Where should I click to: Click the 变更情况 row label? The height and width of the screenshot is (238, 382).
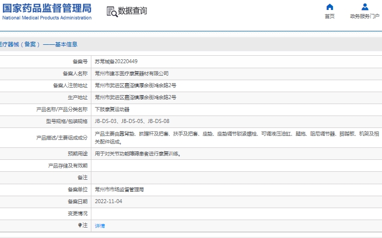coord(78,213)
